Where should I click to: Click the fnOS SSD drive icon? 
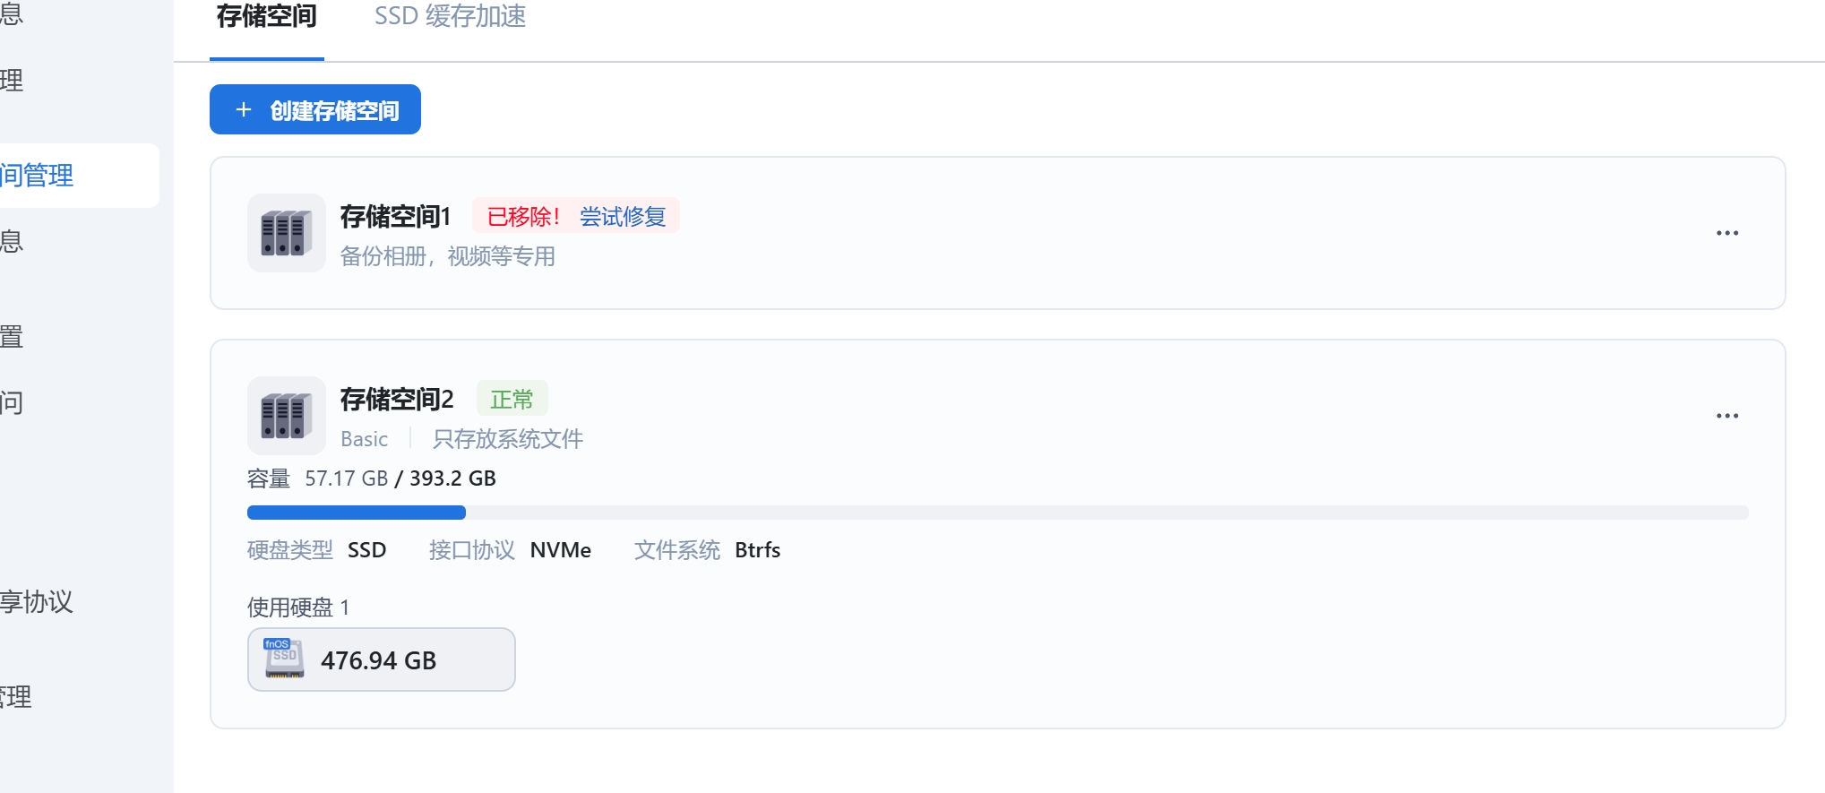click(x=284, y=659)
